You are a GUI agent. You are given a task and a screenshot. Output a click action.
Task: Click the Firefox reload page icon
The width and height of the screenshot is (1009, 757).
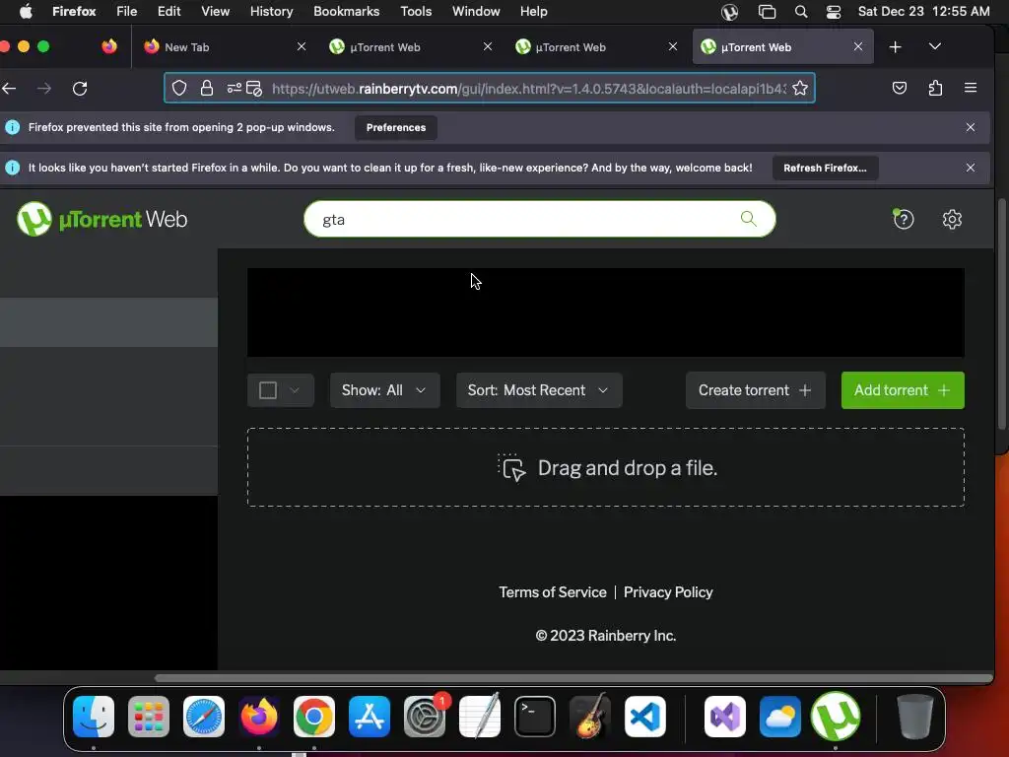click(x=80, y=88)
